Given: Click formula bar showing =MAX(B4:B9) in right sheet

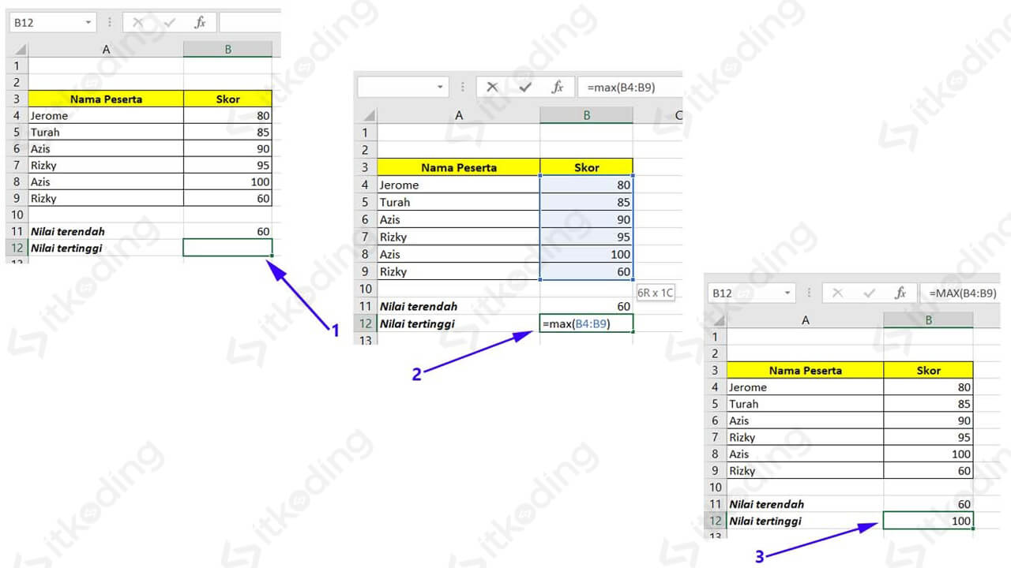Looking at the screenshot, I should point(960,293).
